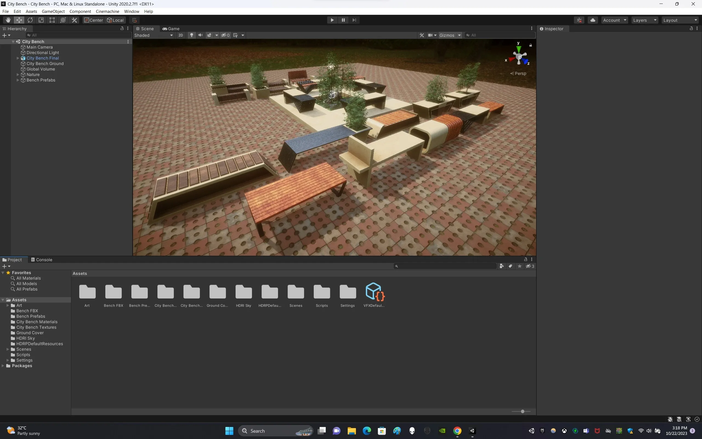Open the cloud services icon
This screenshot has height=439, width=702.
tap(593, 20)
